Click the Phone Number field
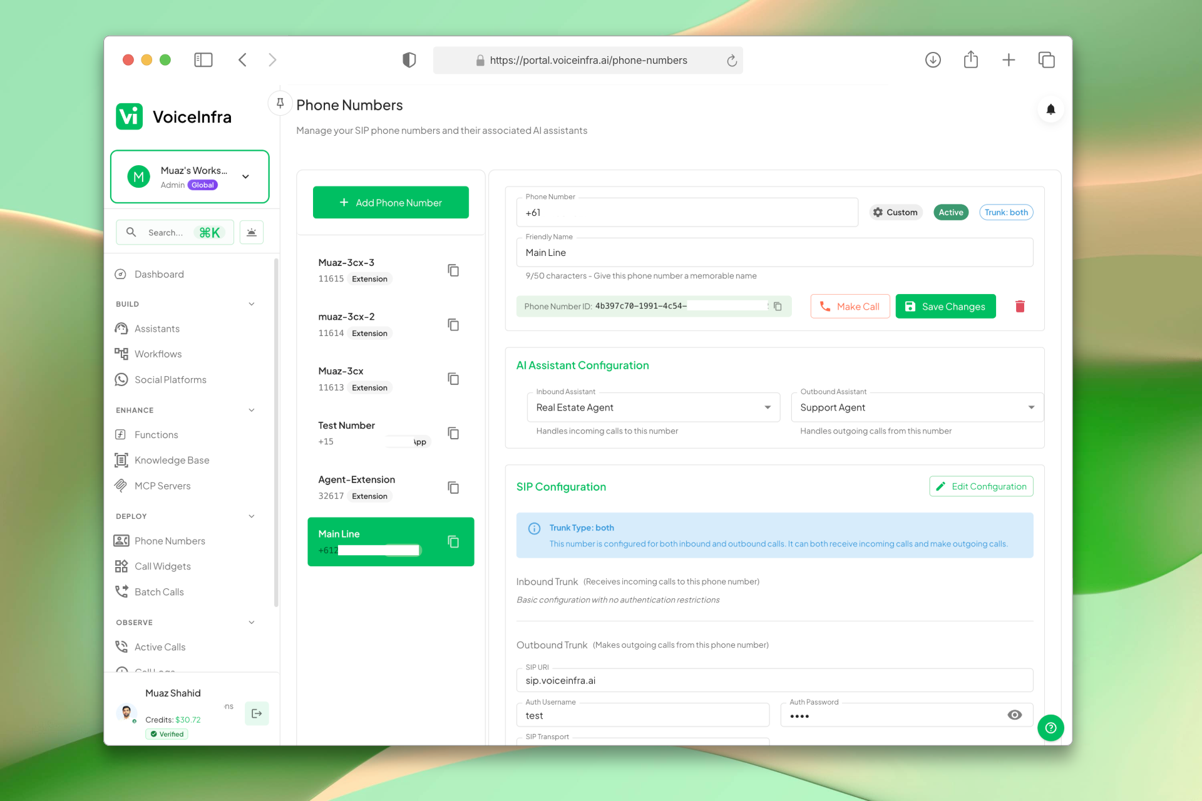 pyautogui.click(x=687, y=213)
